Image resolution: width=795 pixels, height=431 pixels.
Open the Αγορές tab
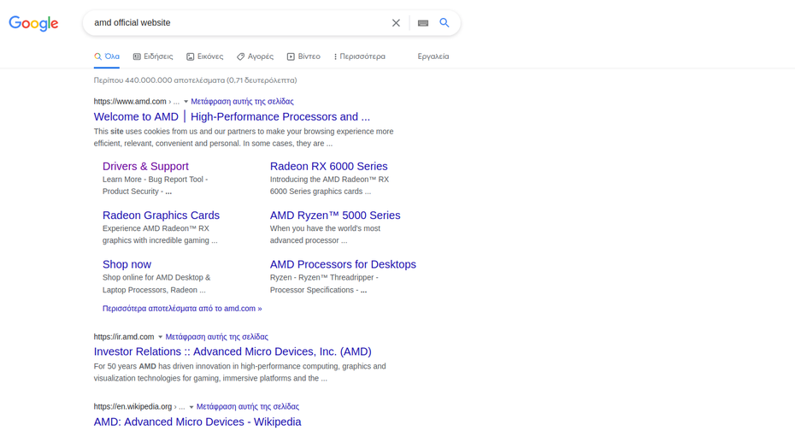tap(255, 56)
